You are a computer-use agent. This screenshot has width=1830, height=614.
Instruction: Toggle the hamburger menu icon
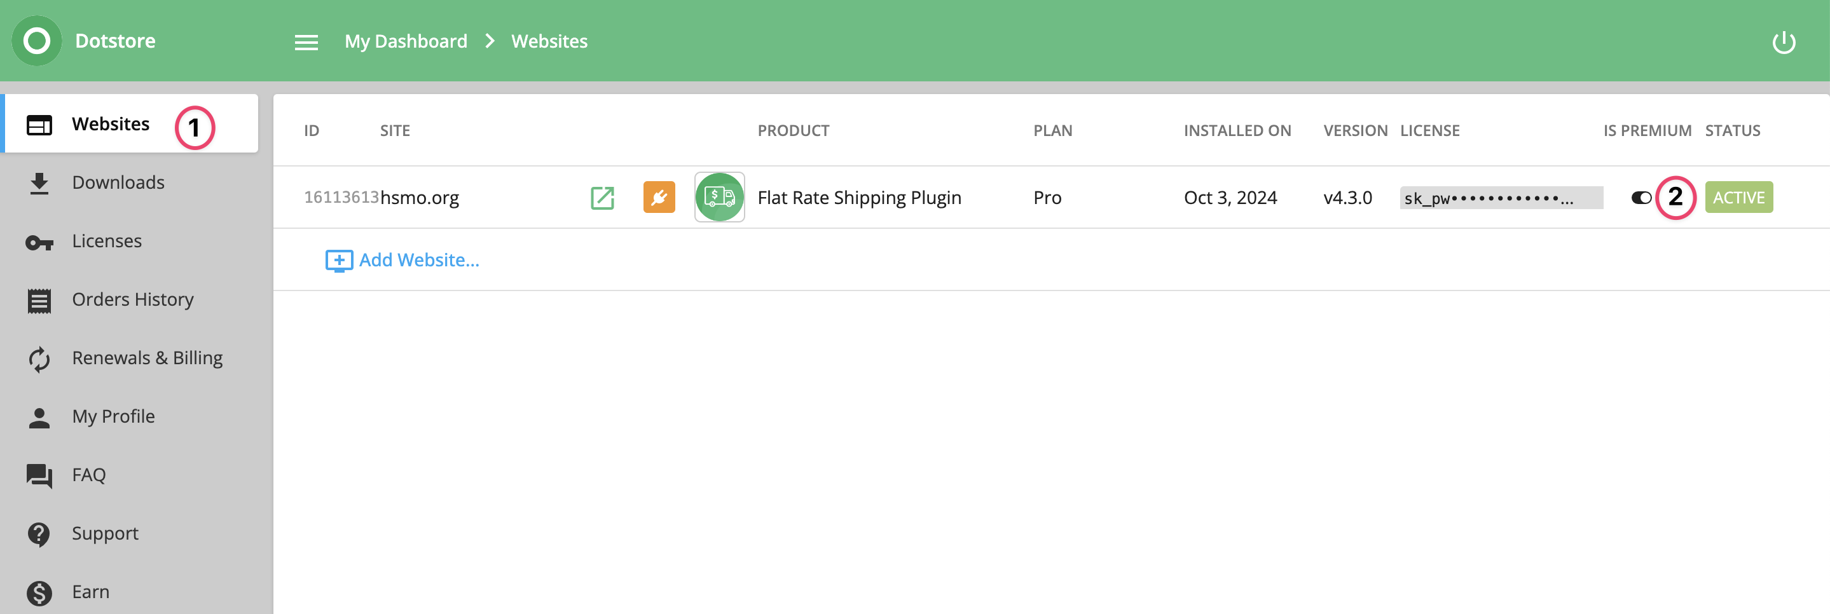coord(306,43)
